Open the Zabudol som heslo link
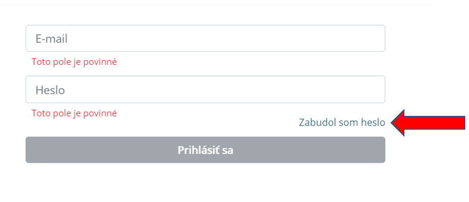Image resolution: width=469 pixels, height=202 pixels. pos(342,122)
